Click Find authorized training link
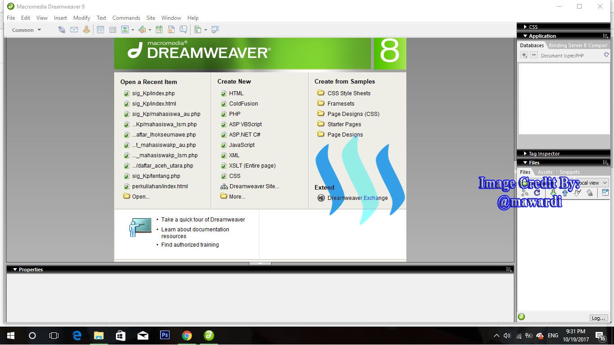The image size is (614, 345). click(190, 245)
